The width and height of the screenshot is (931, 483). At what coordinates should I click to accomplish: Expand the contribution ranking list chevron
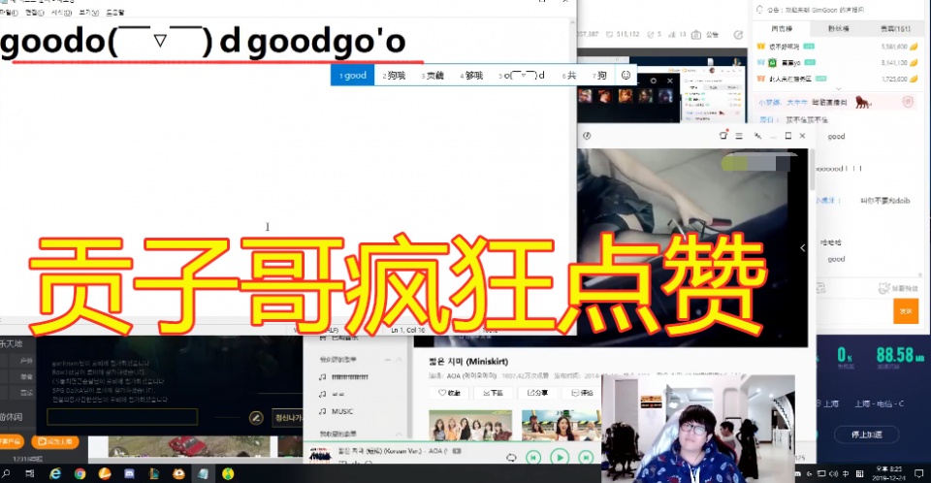[x=838, y=88]
